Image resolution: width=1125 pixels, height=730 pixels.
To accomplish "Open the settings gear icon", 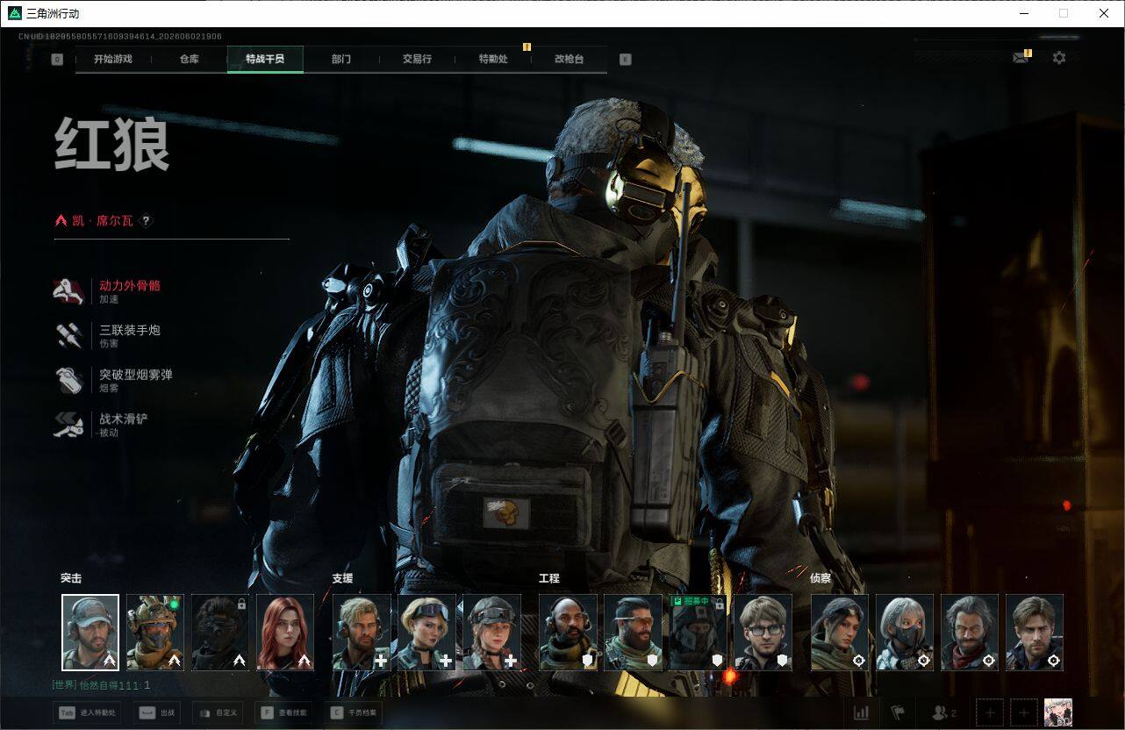I will point(1059,58).
